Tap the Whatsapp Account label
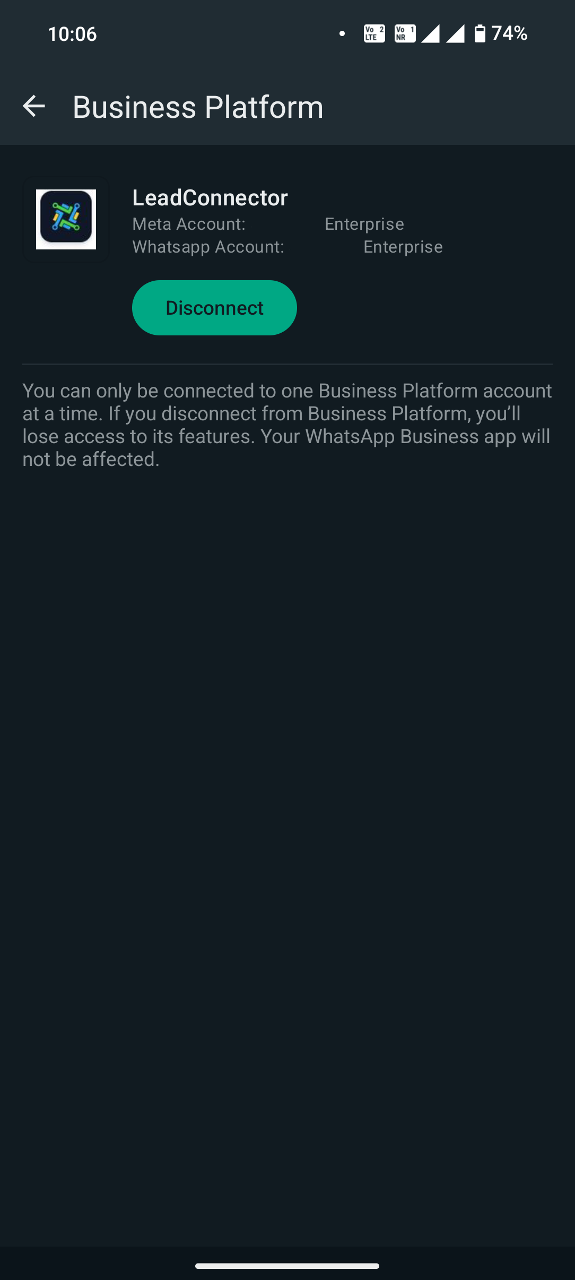 [208, 247]
